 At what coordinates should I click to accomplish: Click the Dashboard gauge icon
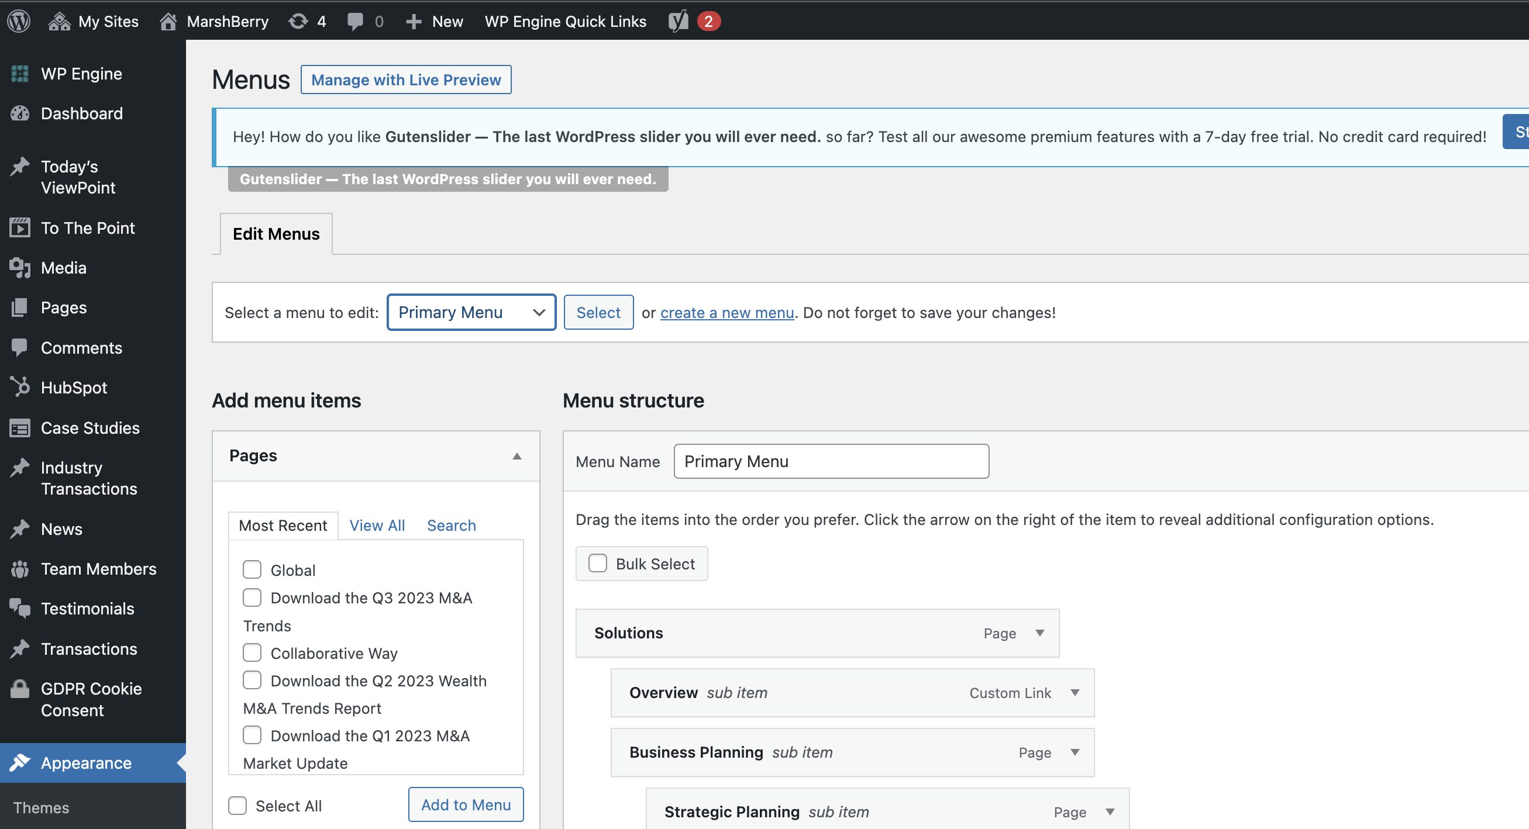[19, 113]
